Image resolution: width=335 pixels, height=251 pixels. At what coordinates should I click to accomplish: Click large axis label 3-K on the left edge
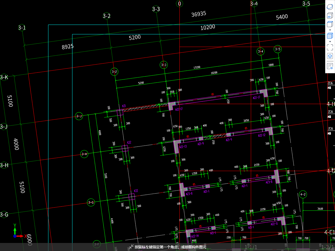[x=4, y=77]
